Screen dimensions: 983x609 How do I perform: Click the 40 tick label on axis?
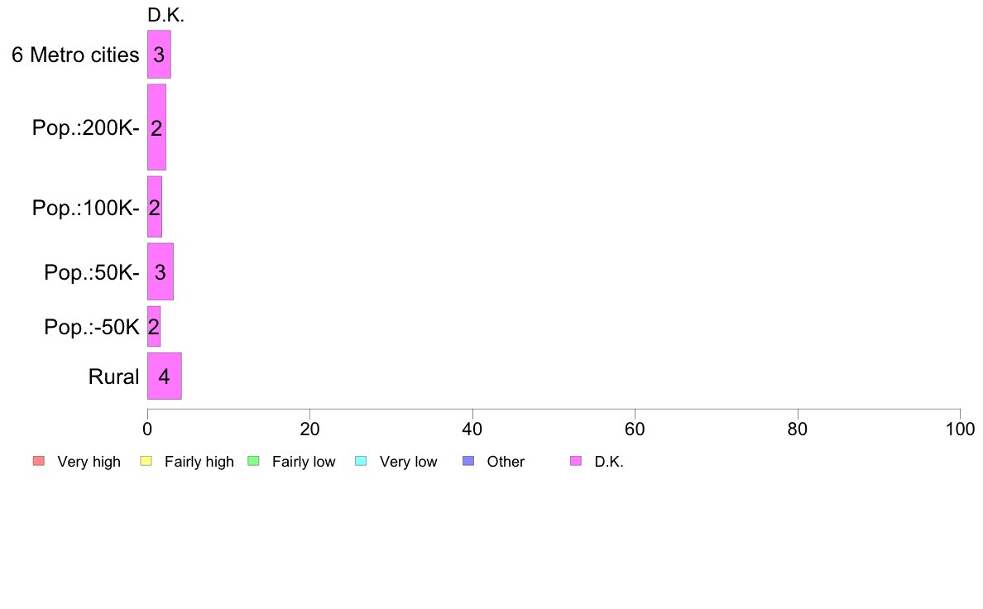coord(472,429)
